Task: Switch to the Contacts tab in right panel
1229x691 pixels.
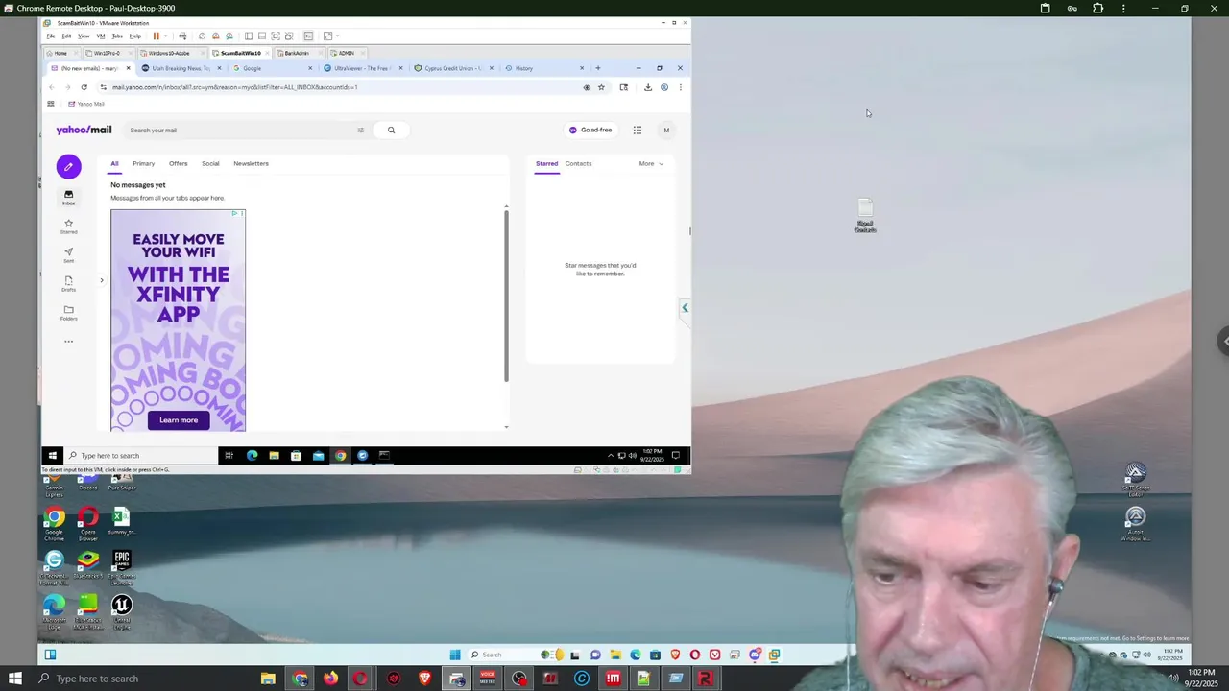Action: pos(578,163)
